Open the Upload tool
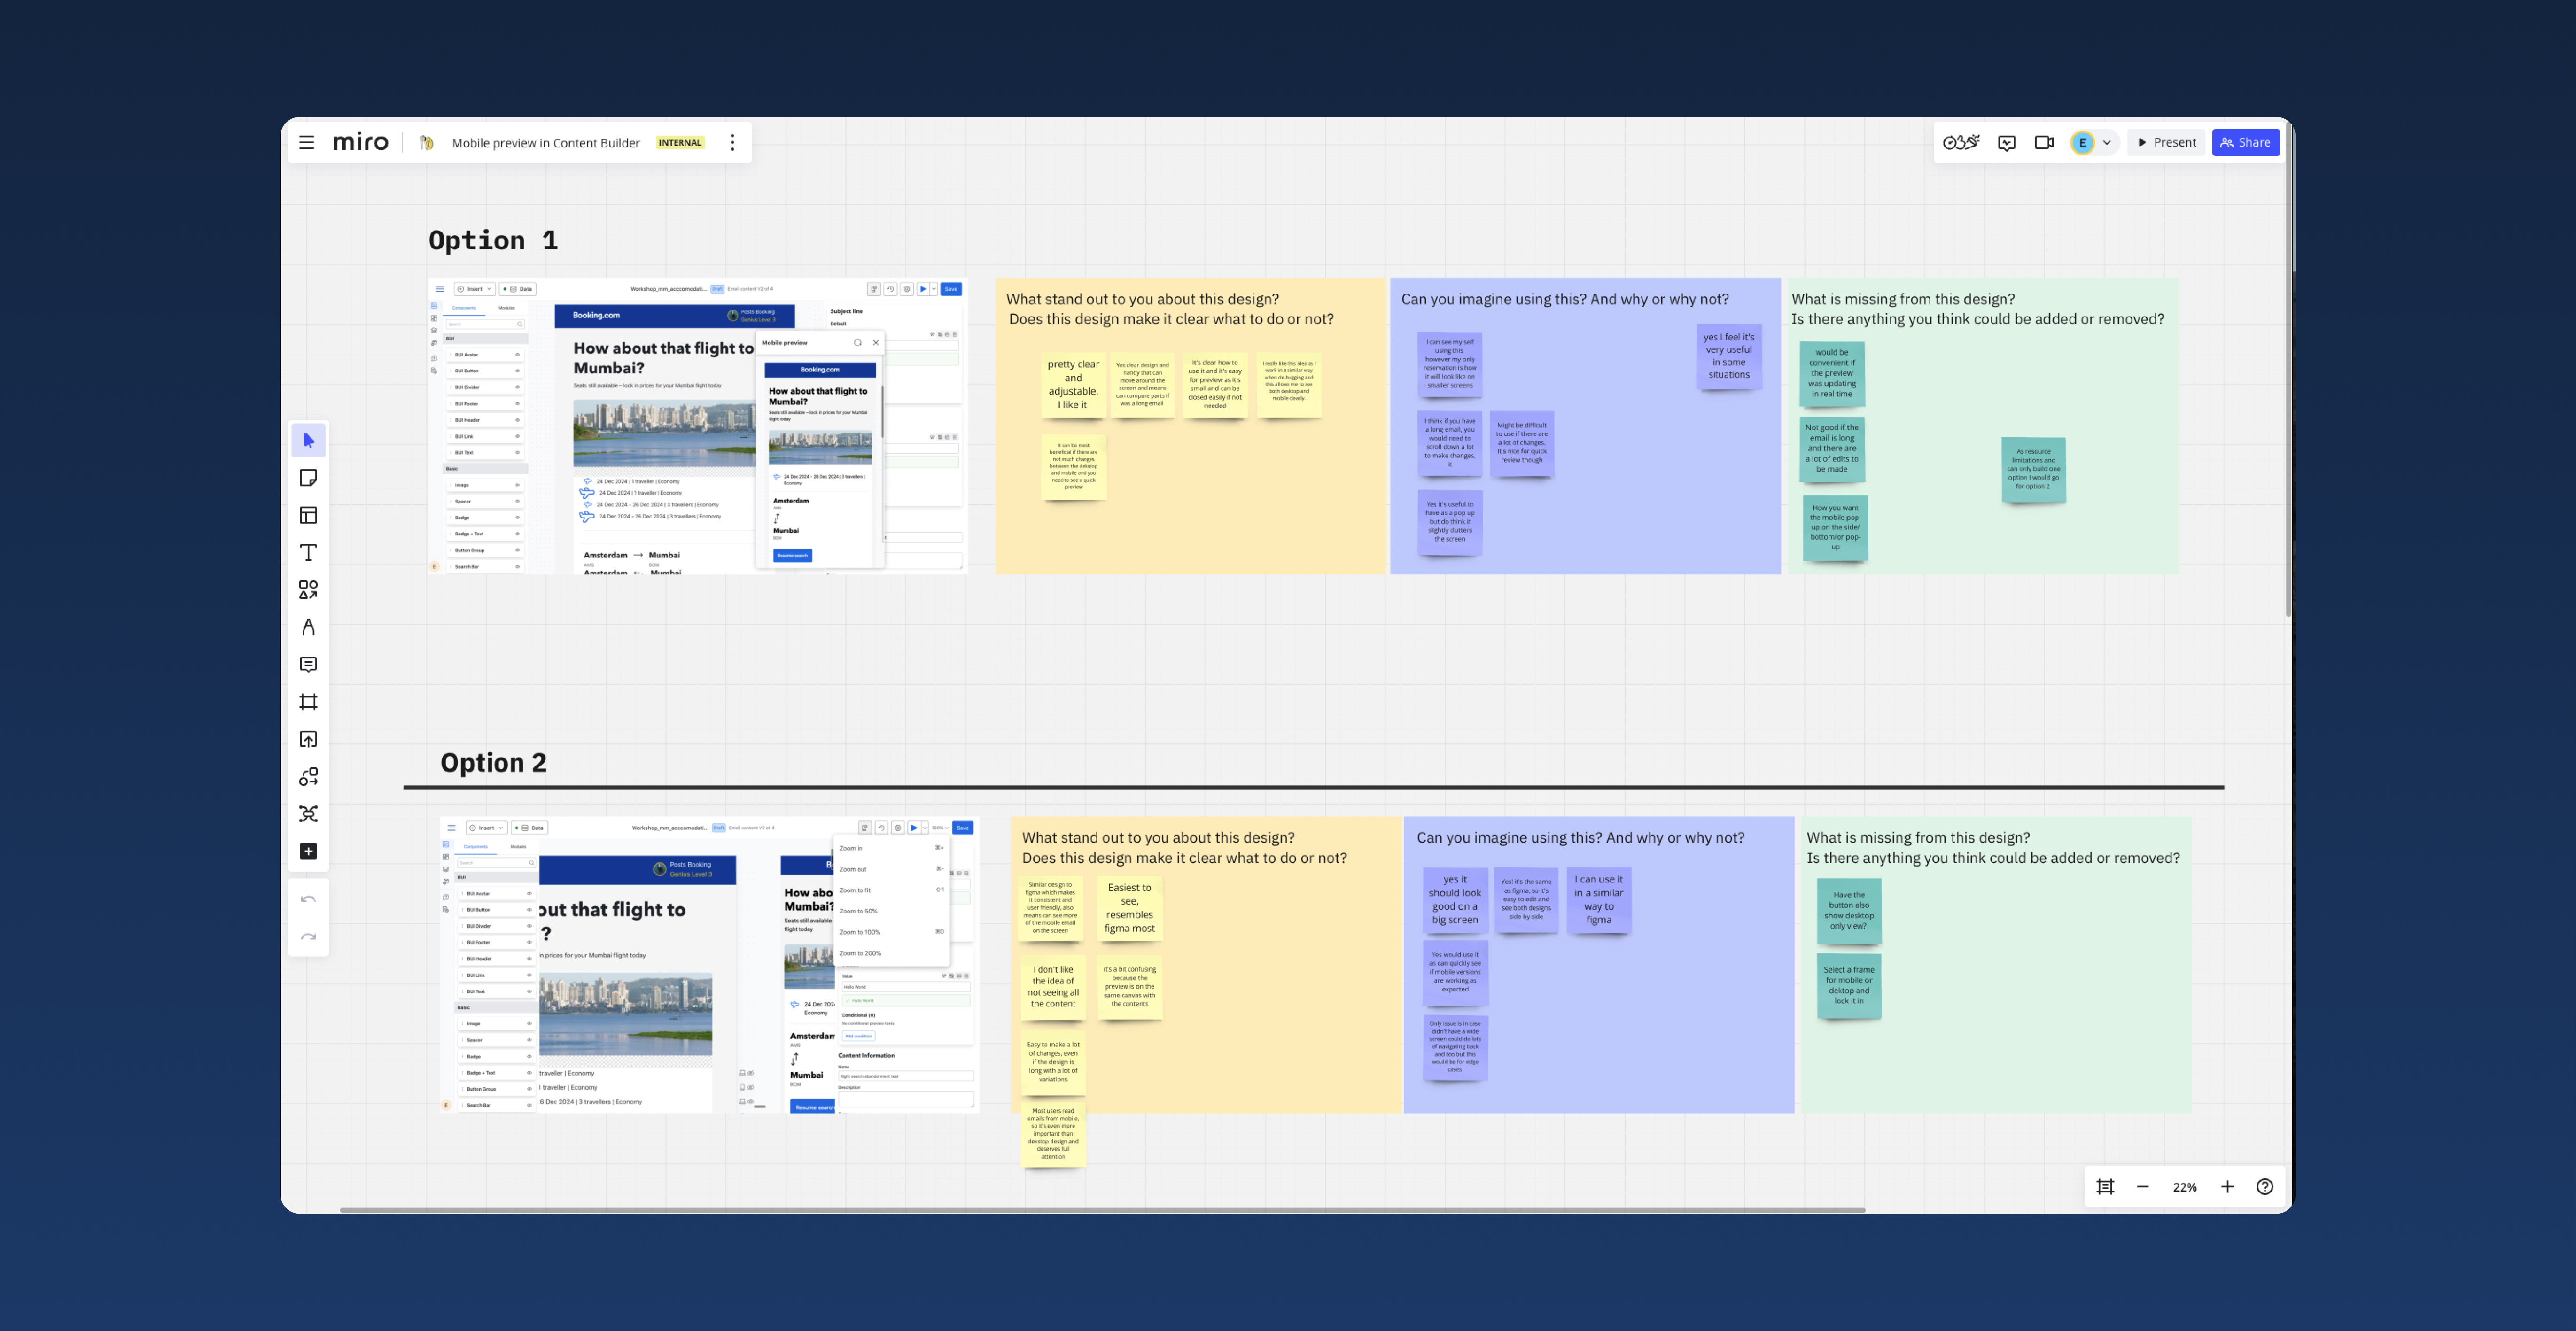This screenshot has width=2576, height=1331. 309,739
